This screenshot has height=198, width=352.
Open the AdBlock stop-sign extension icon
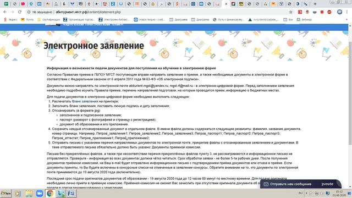pyautogui.click(x=329, y=12)
